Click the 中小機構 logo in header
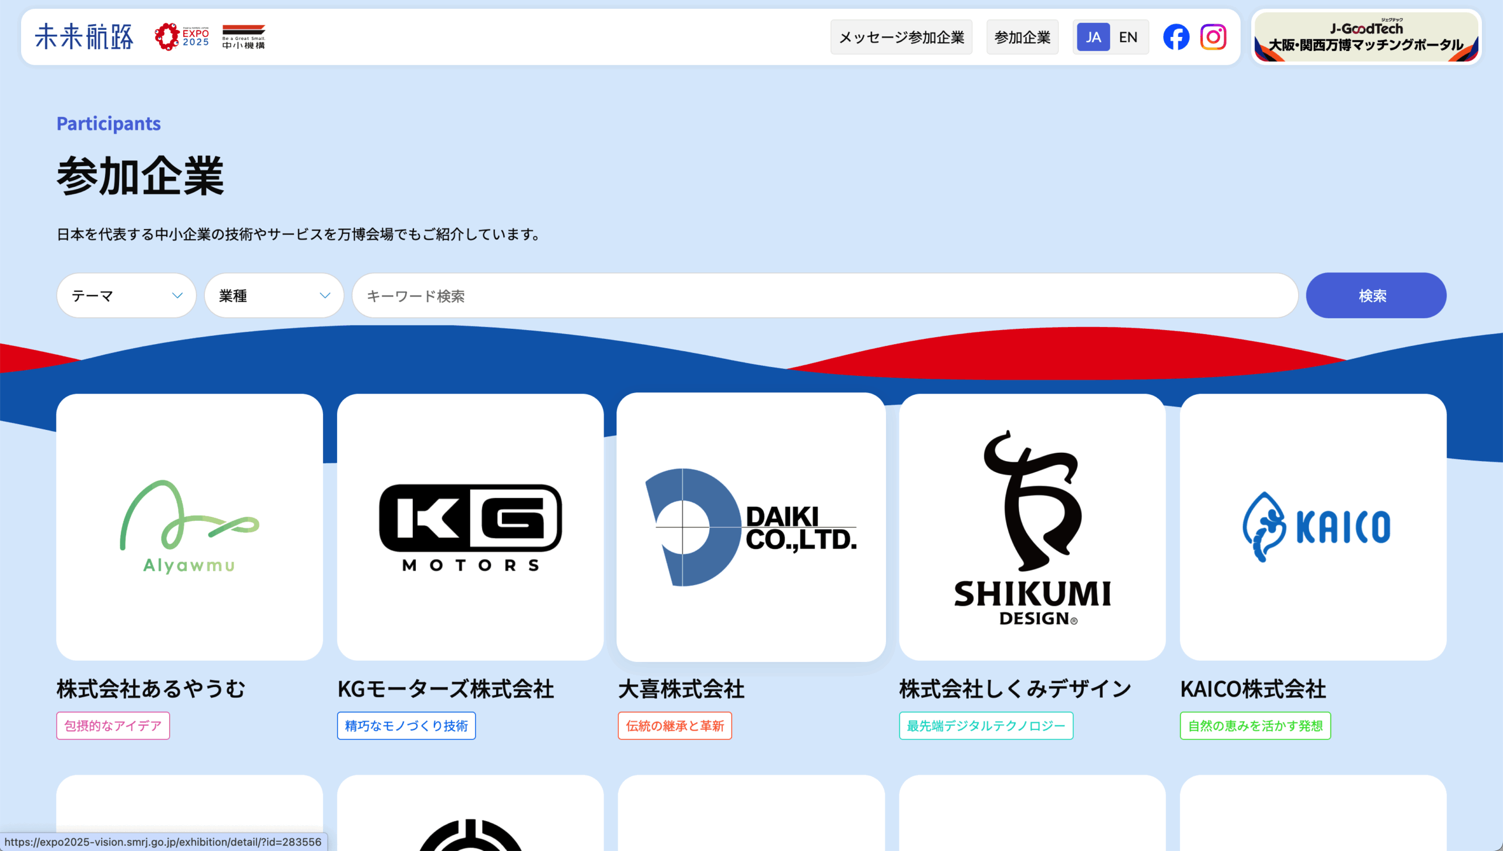1503x851 pixels. 244,37
